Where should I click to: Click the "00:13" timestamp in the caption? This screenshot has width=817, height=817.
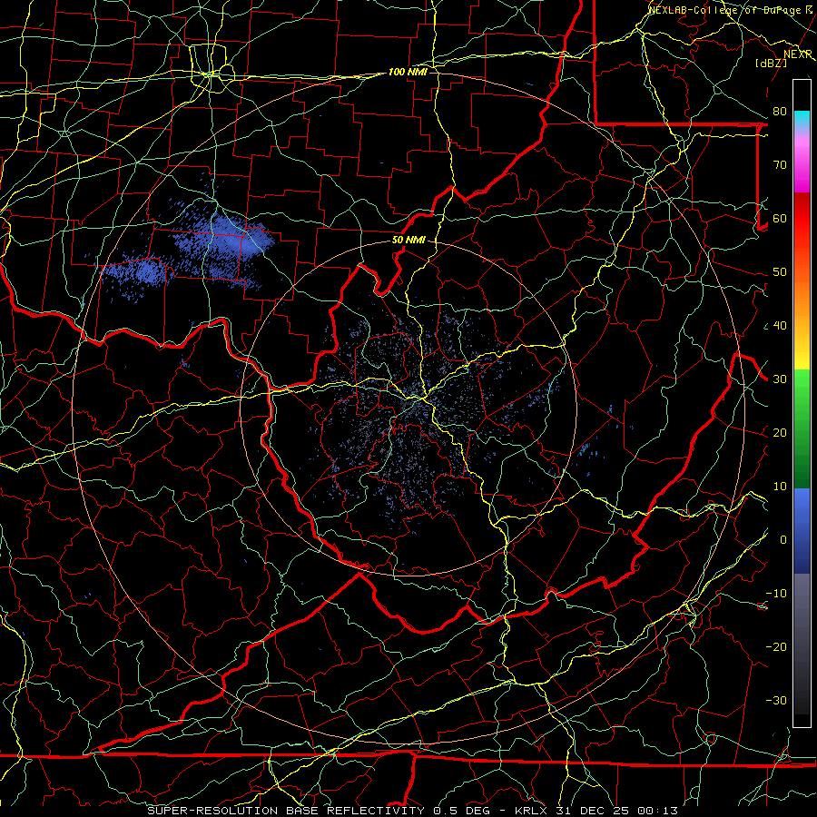coord(656,811)
